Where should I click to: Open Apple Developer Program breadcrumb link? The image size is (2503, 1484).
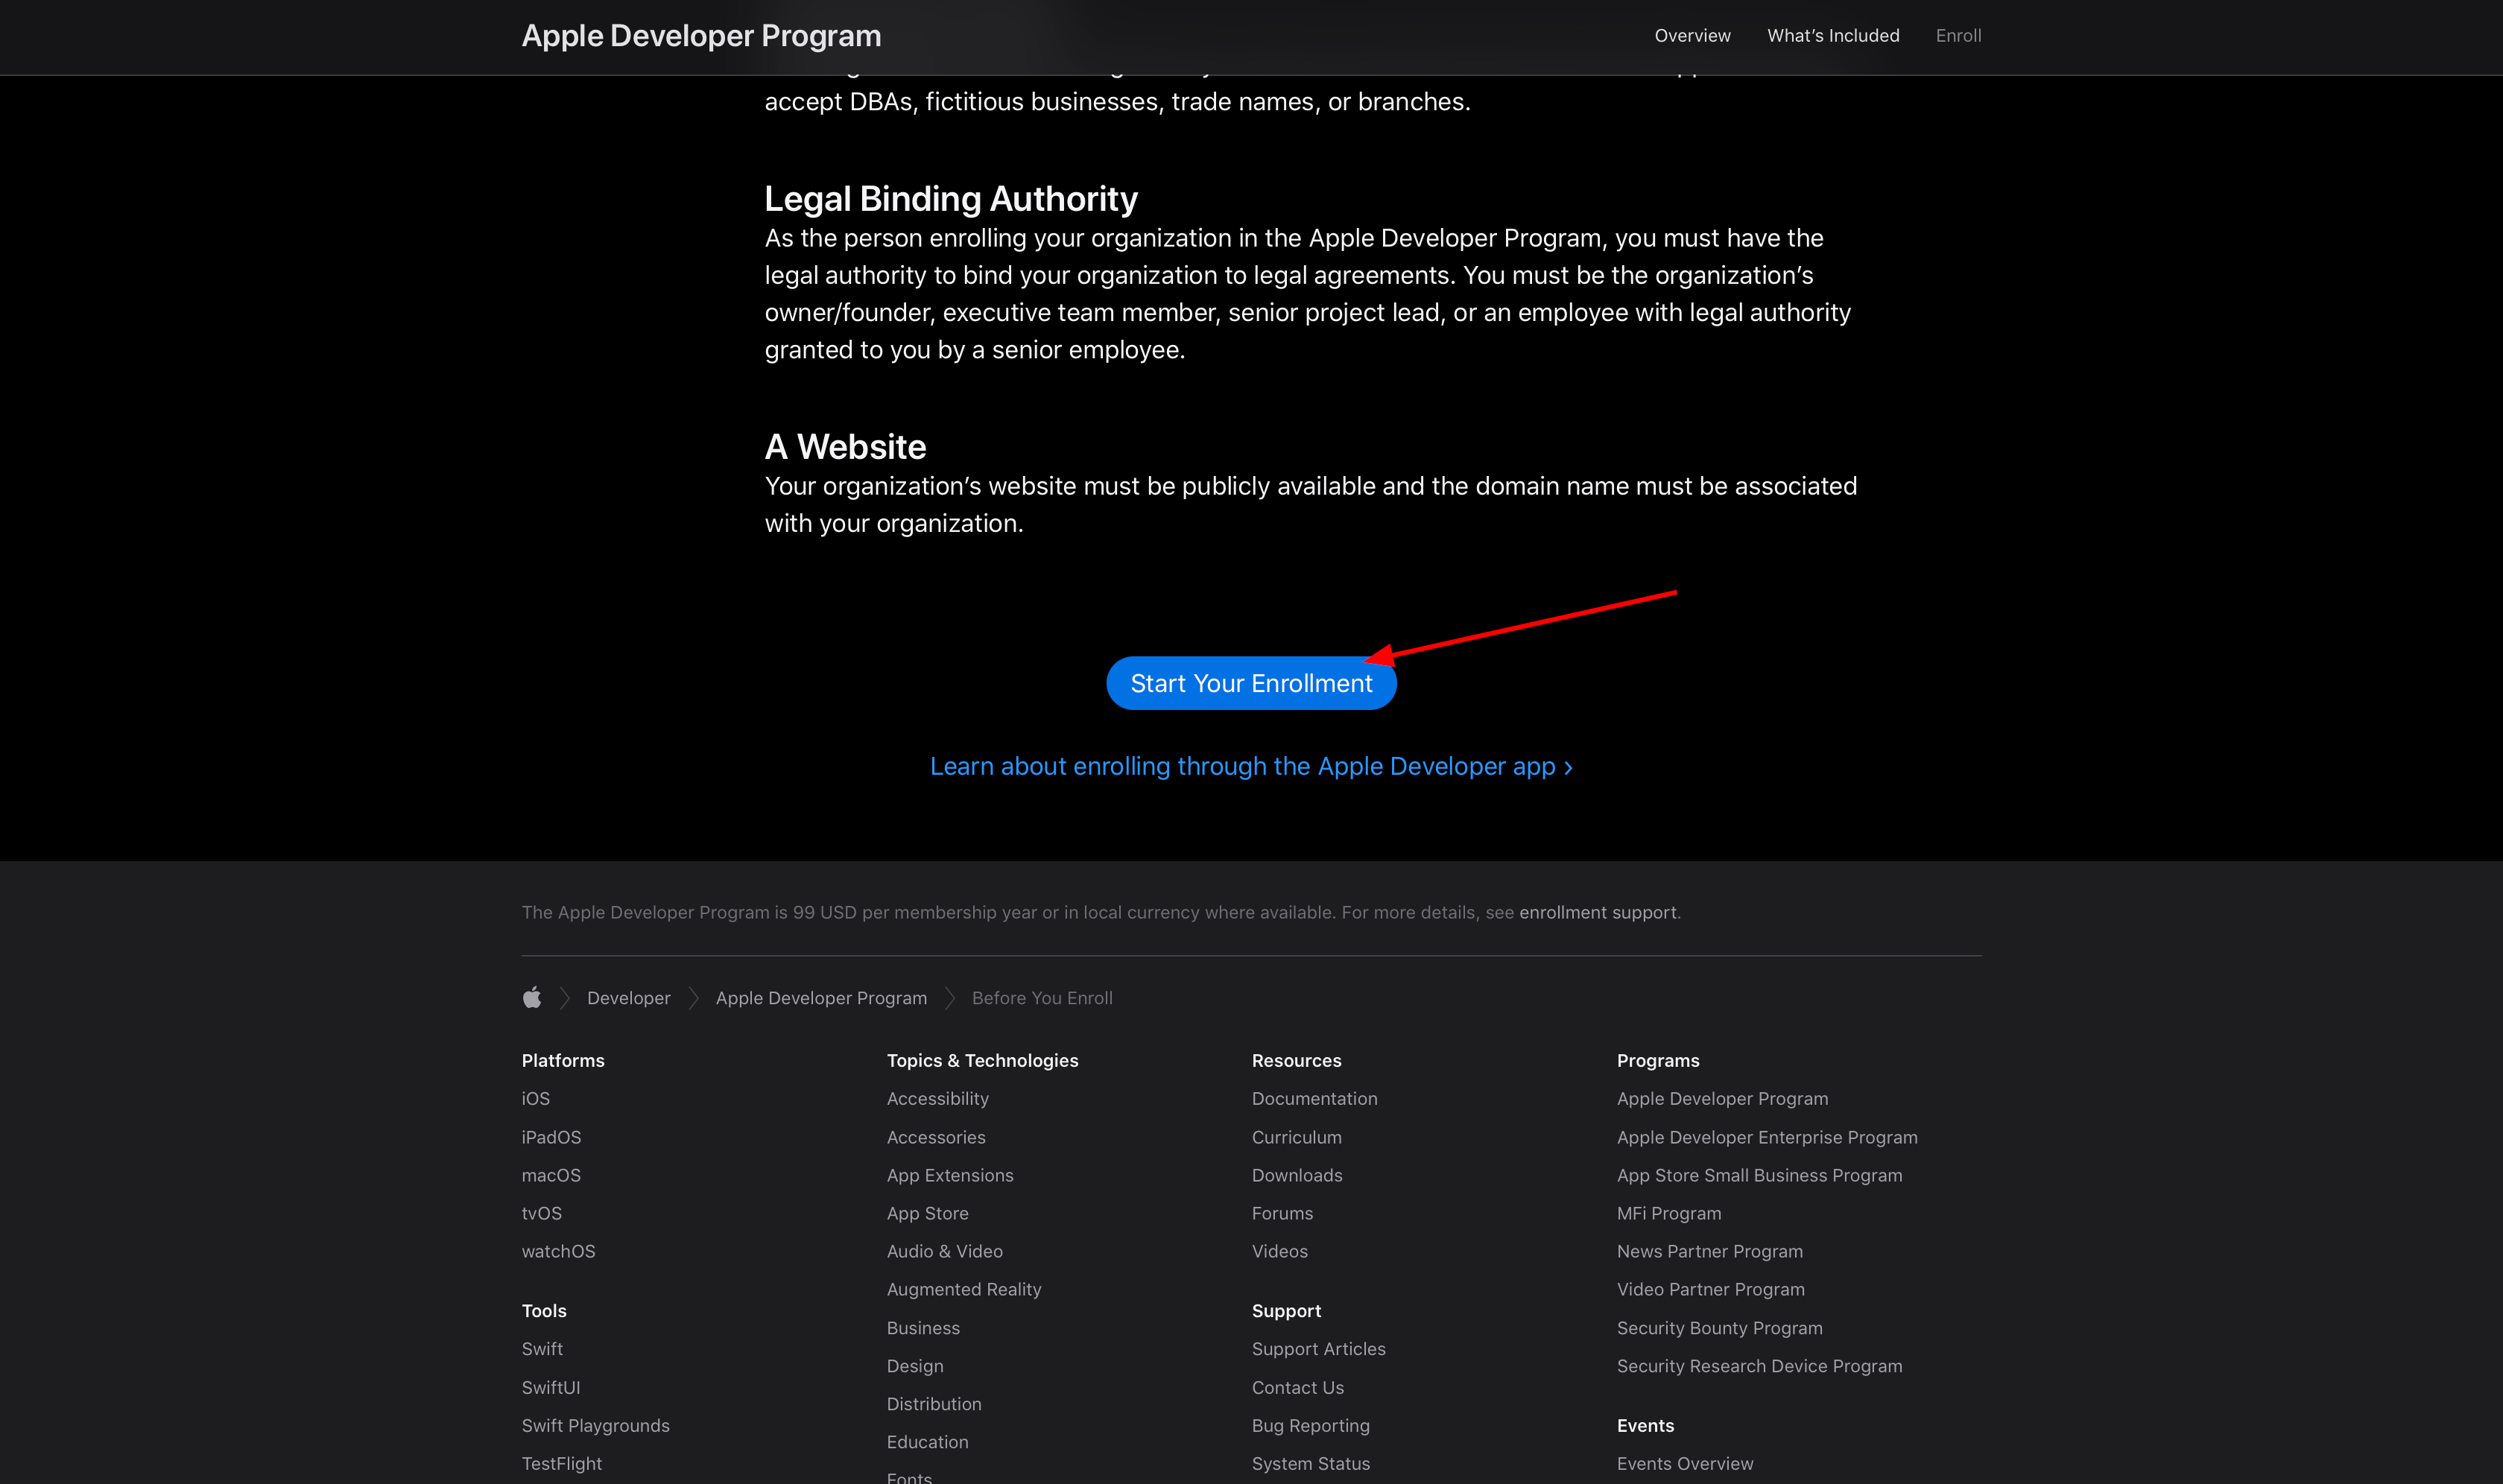pyautogui.click(x=821, y=998)
